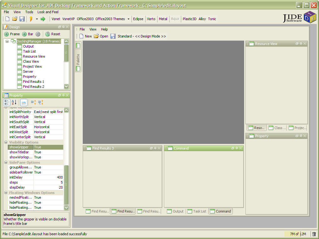Select Output in the Design tree
319x239 pixels.
[x=28, y=46]
